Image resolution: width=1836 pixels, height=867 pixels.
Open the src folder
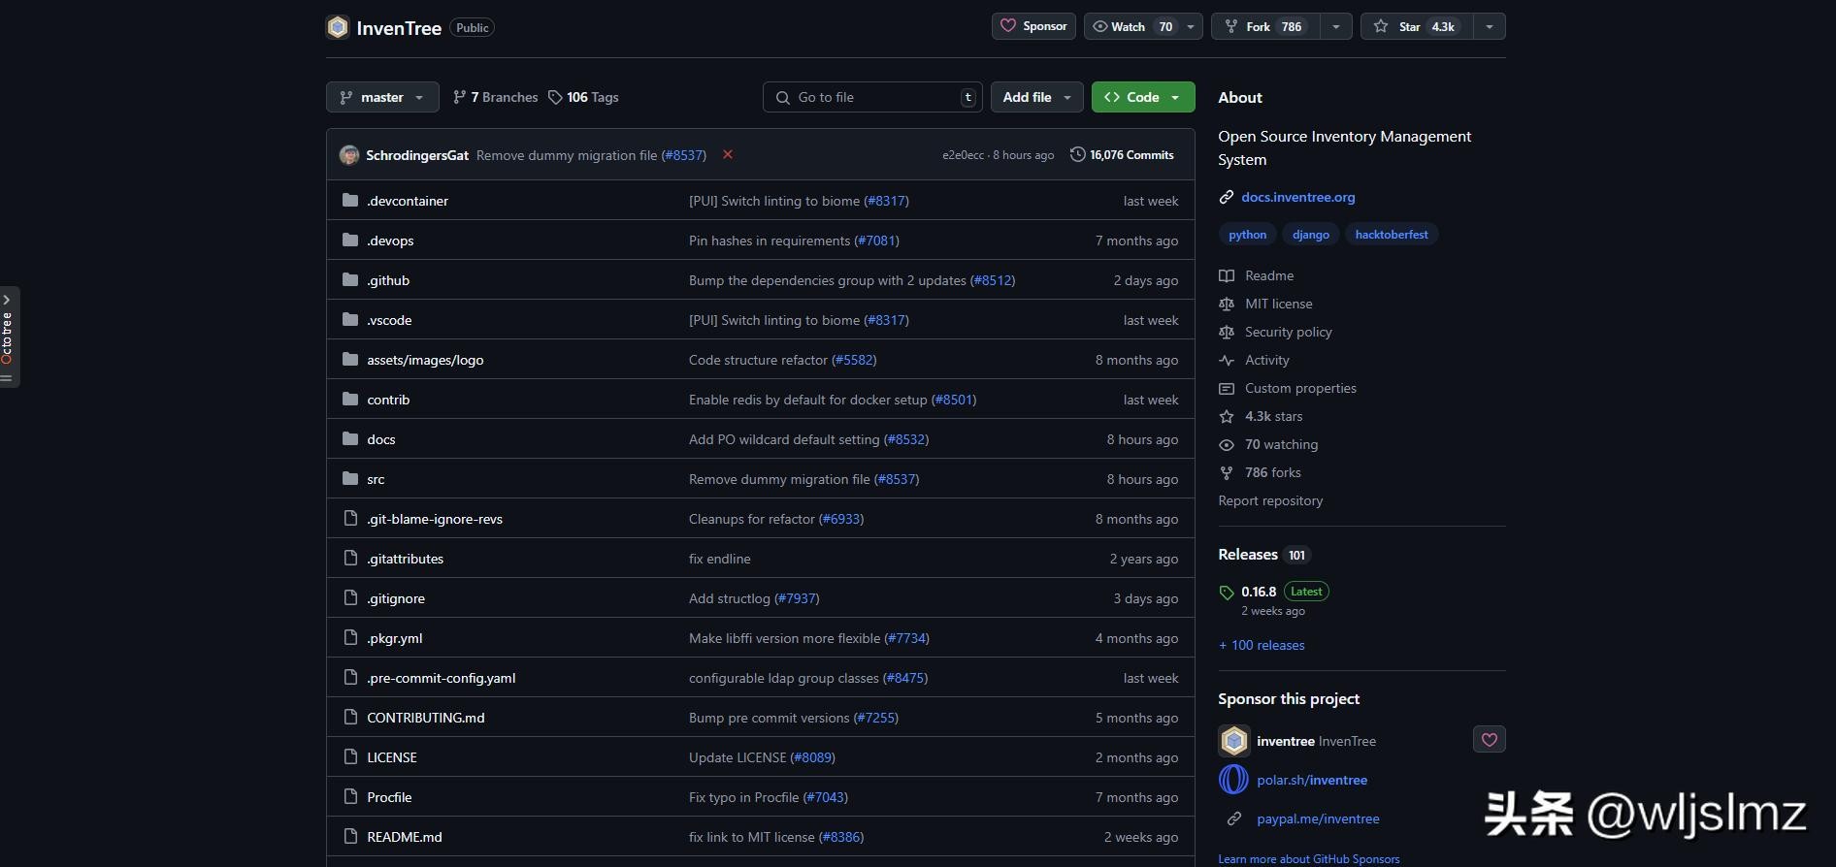[376, 479]
